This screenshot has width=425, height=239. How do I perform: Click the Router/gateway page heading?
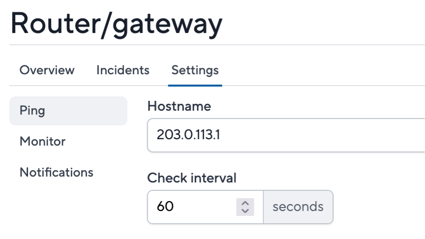(117, 24)
